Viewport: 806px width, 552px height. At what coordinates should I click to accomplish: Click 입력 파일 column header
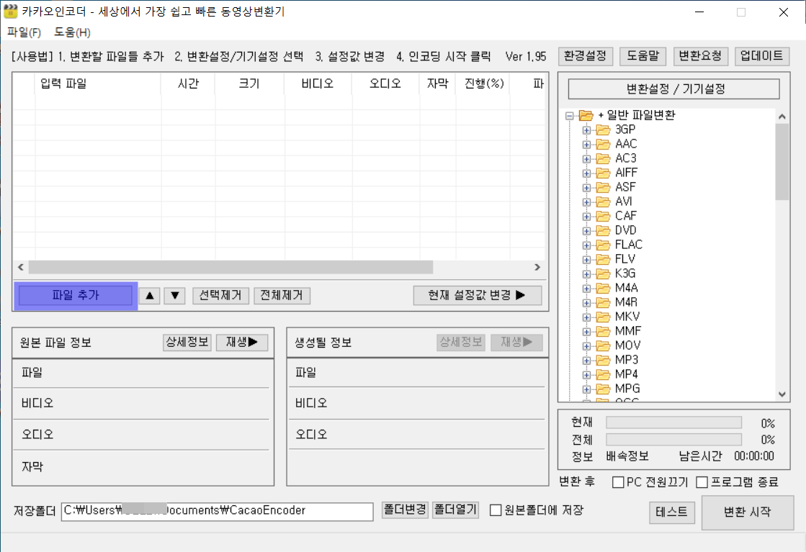(x=98, y=83)
